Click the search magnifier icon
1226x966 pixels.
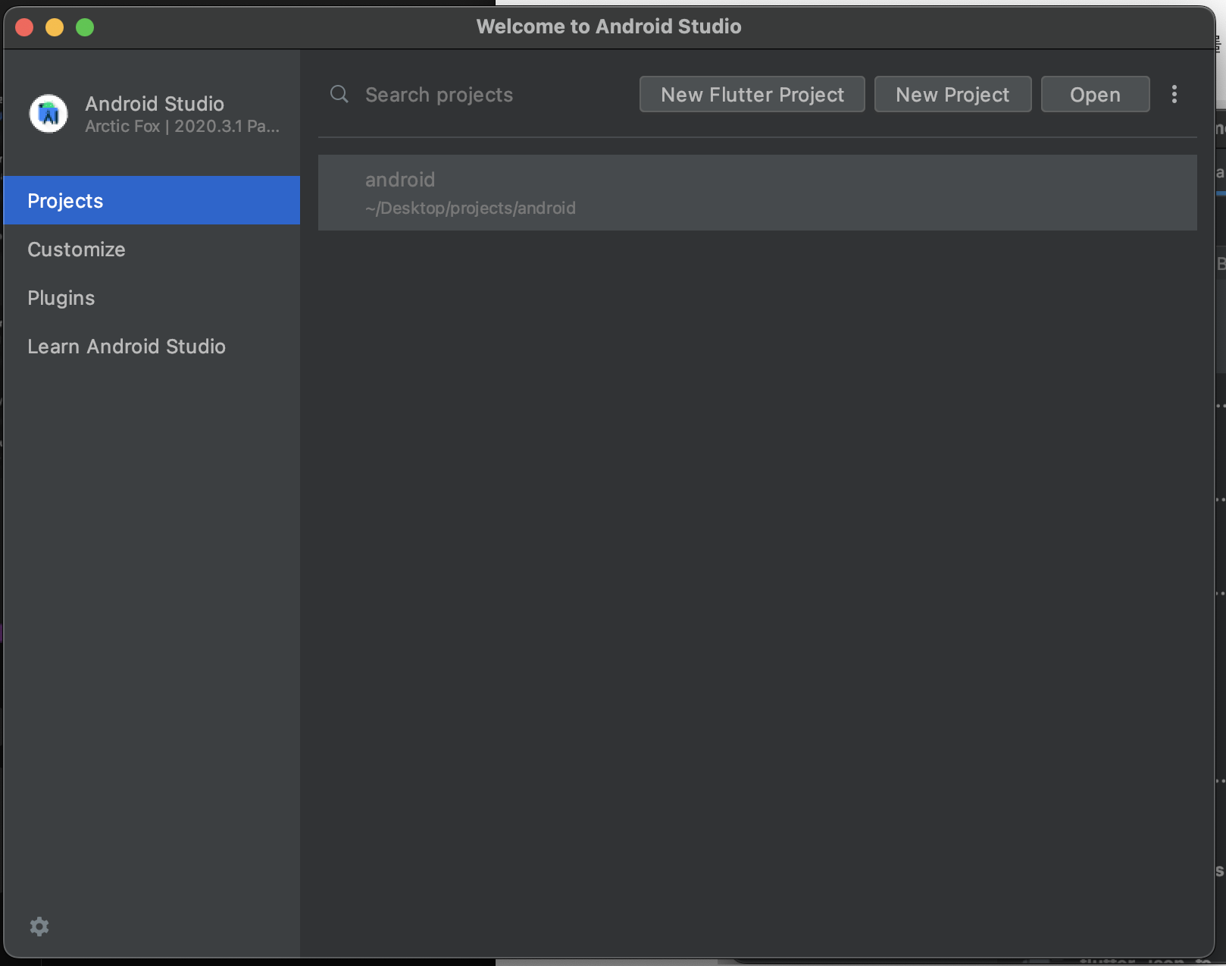(x=339, y=94)
